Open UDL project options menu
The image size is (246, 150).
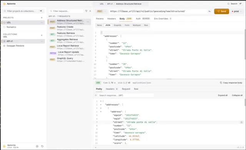[x=42, y=23]
